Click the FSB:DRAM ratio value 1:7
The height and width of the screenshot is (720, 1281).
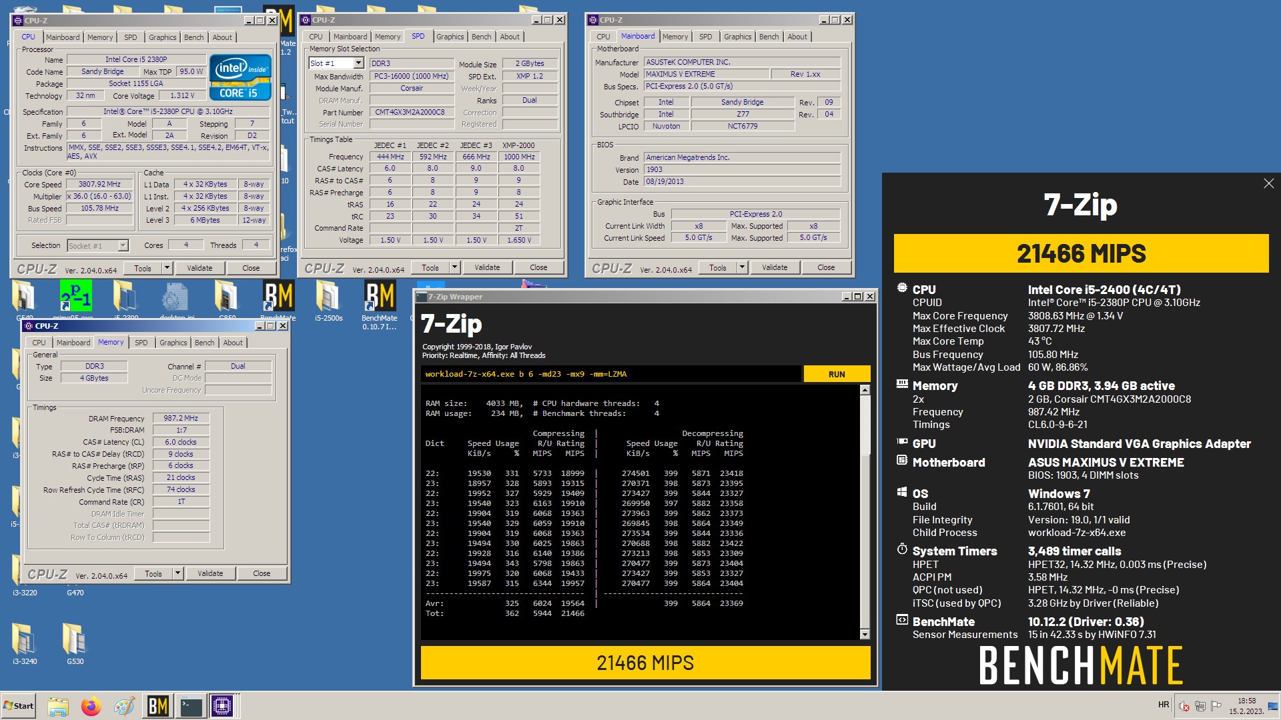pos(181,431)
